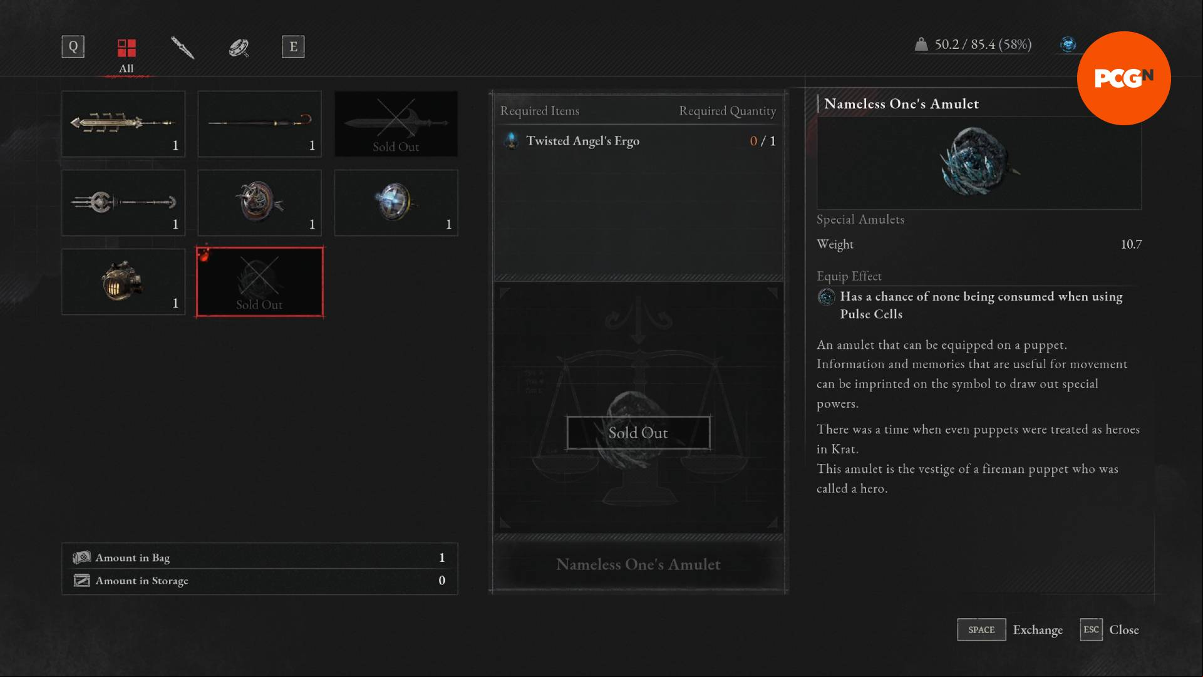
Task: Click the Twisted Angel's Ergo icon
Action: click(511, 141)
